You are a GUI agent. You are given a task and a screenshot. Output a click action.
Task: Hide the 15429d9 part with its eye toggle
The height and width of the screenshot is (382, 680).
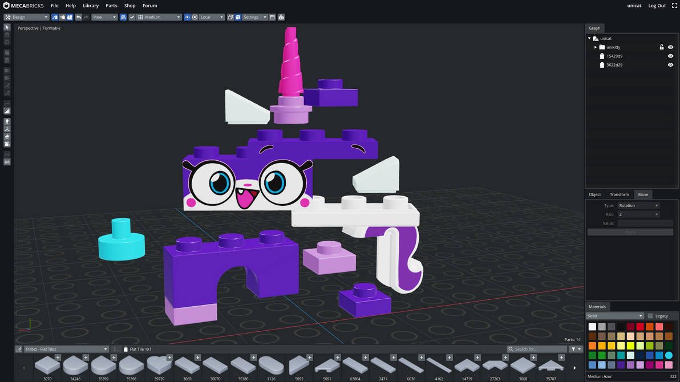(670, 56)
